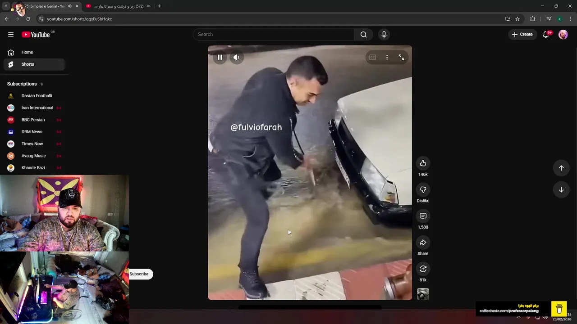Open the DRM News channel

34,132
